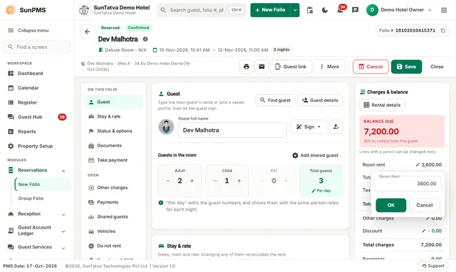Image resolution: width=456 pixels, height=272 pixels.
Task: Decrease the Adult count with minus
Action: (x=168, y=181)
